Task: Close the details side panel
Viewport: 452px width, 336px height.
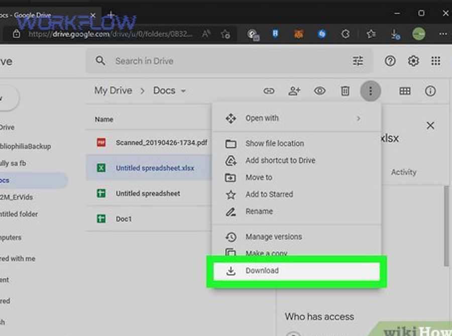Action: [430, 126]
